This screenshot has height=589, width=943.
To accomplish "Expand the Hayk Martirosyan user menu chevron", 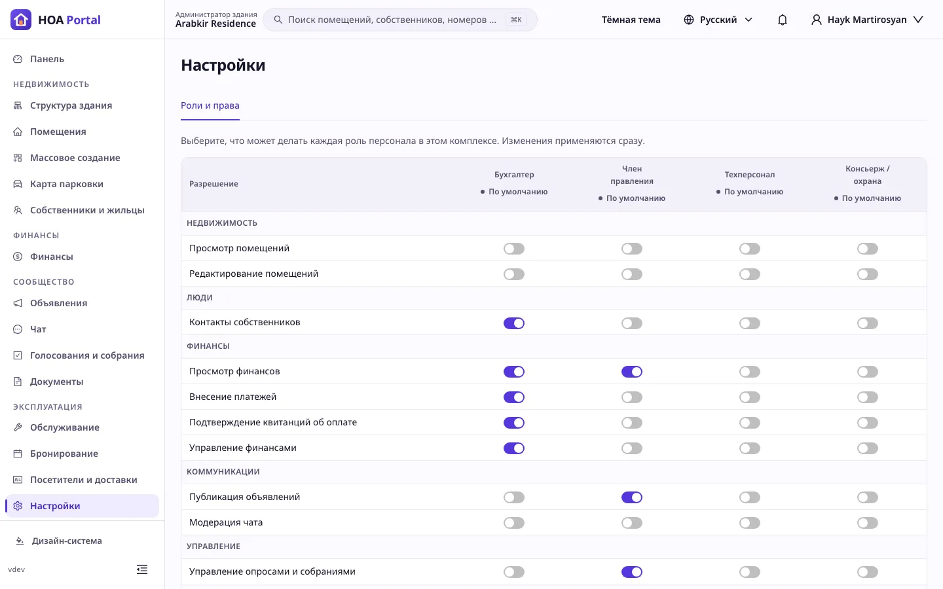I will tap(918, 20).
